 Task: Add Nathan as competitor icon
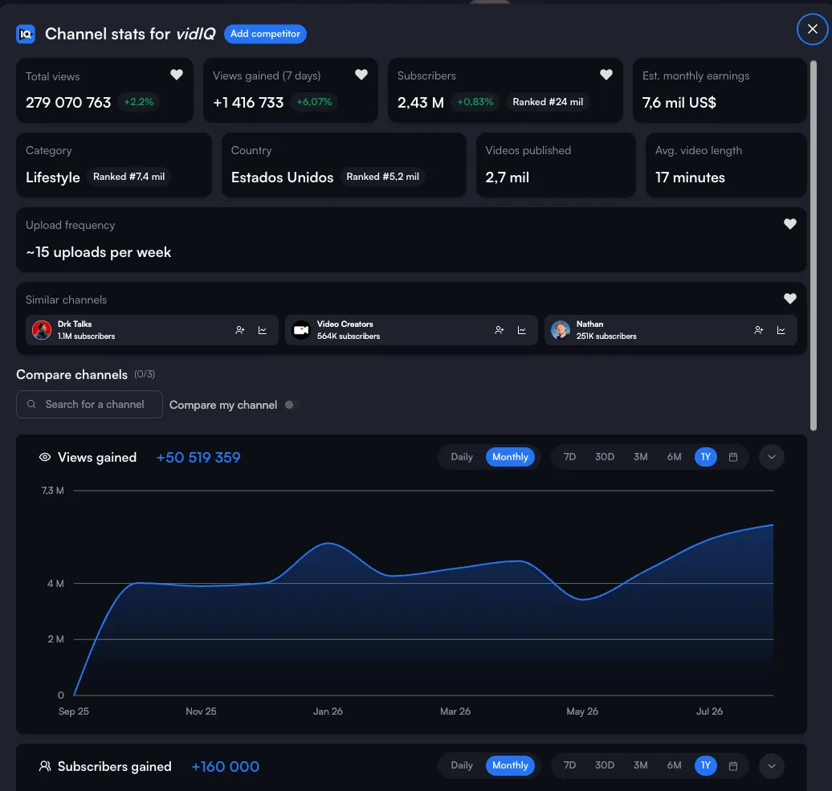click(x=759, y=330)
